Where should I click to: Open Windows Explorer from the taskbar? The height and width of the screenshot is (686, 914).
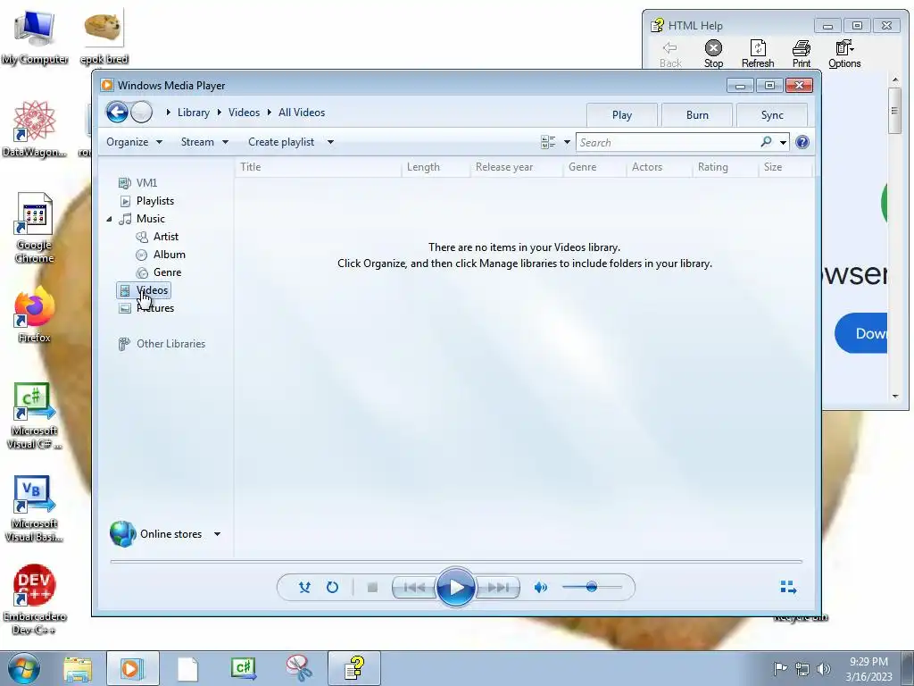78,668
